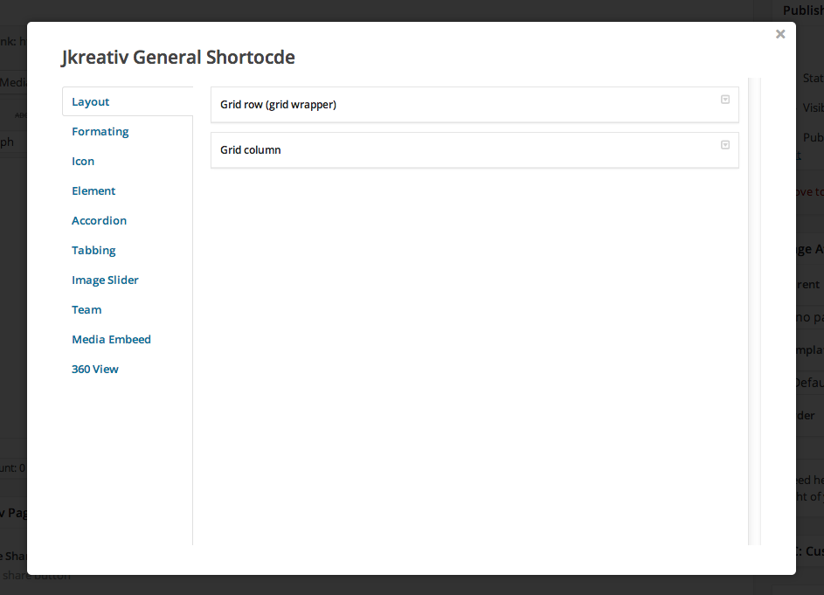Image resolution: width=824 pixels, height=595 pixels.
Task: Expand the Grid column entry to view its settings
Action: coord(725,144)
